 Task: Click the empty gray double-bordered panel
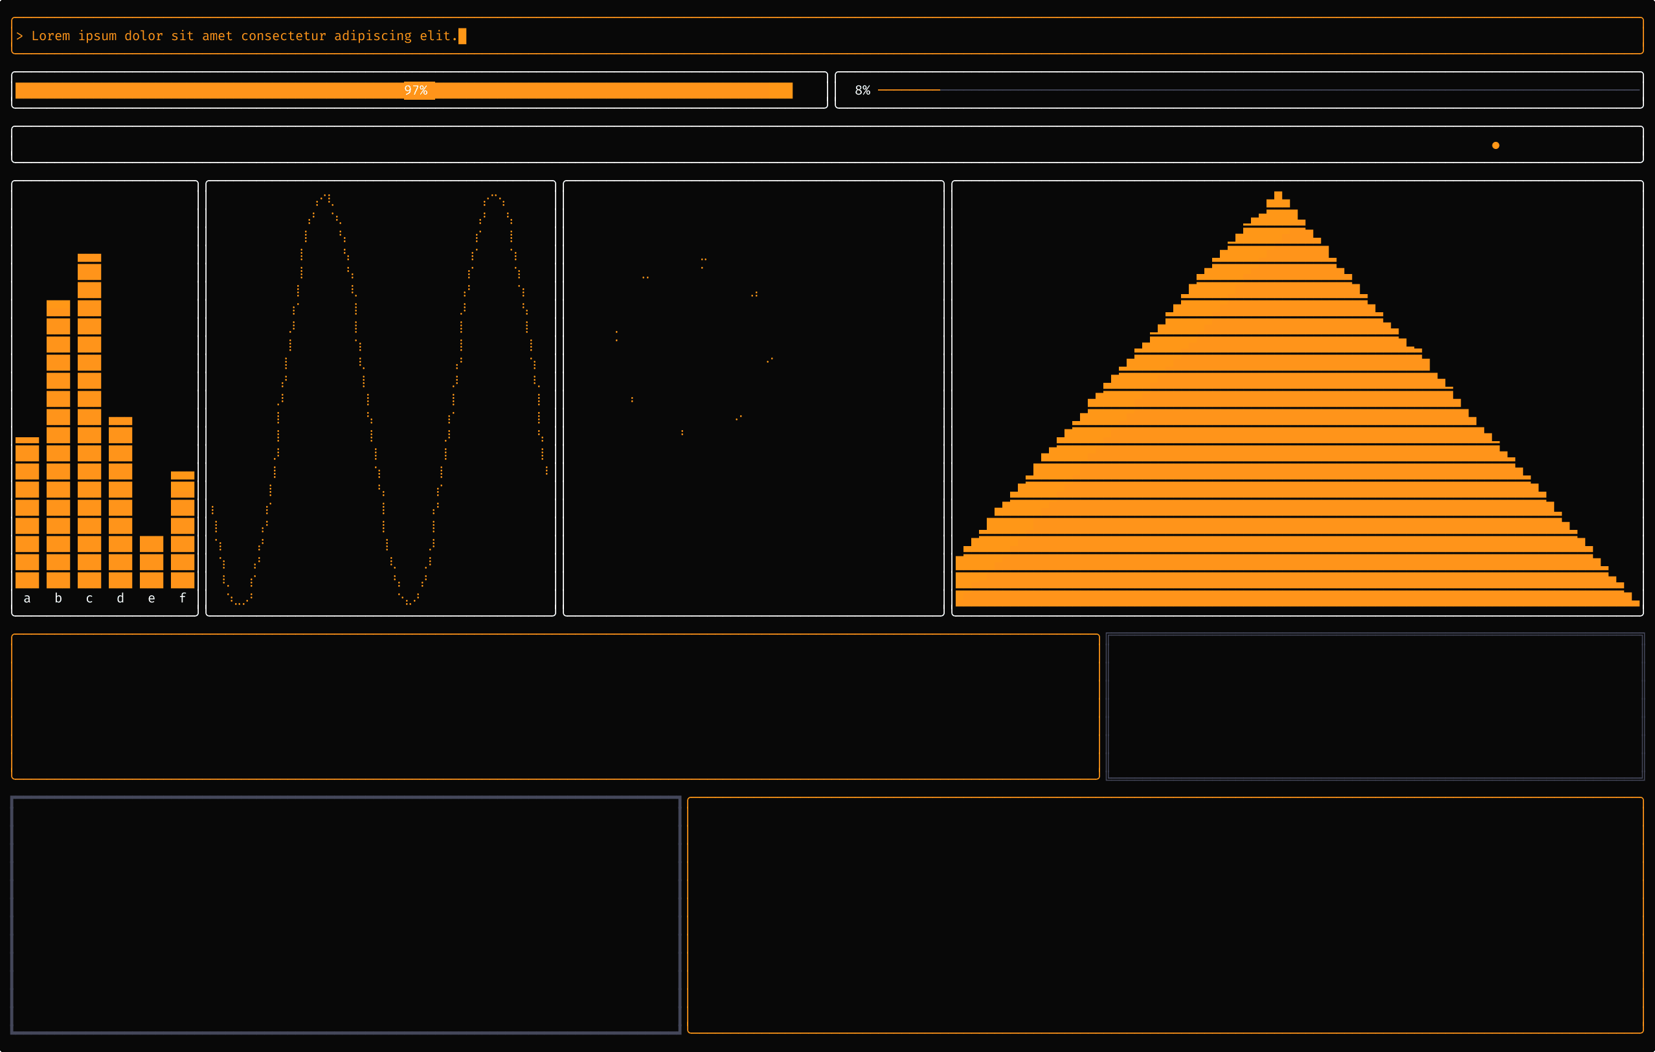(x=1375, y=706)
